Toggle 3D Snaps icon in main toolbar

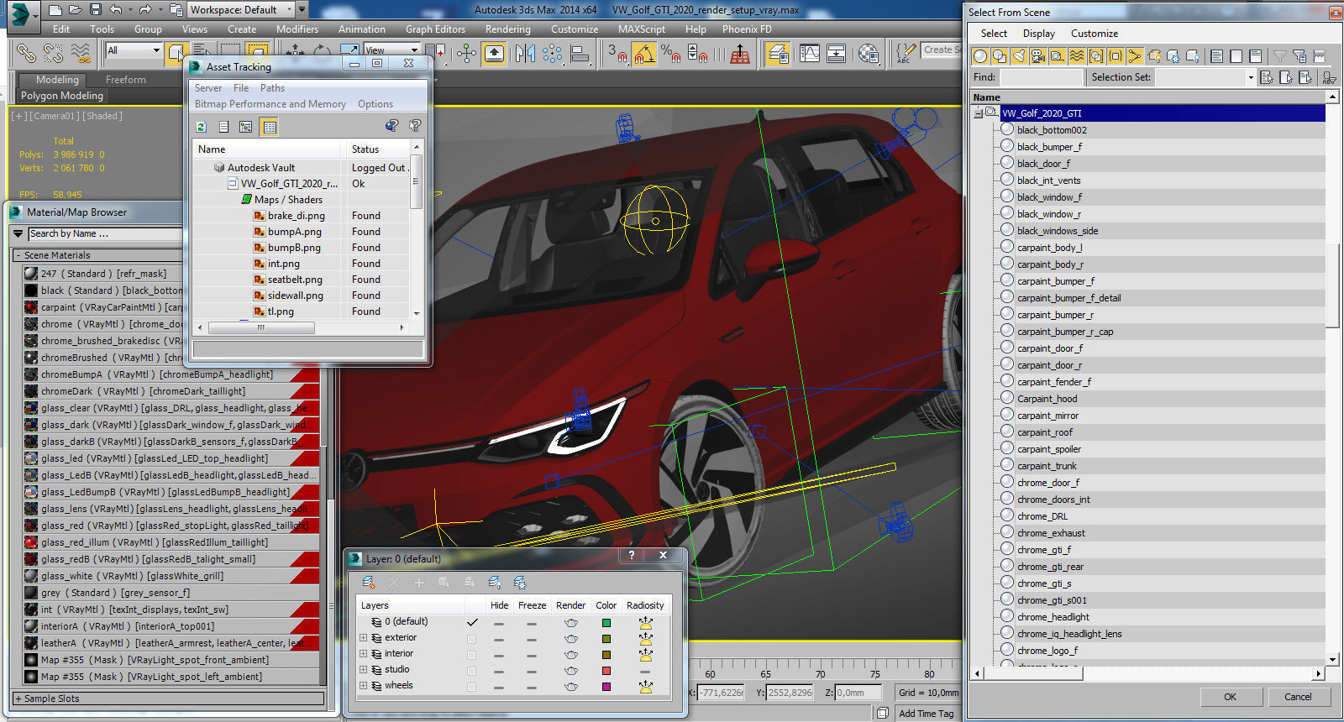click(x=617, y=55)
